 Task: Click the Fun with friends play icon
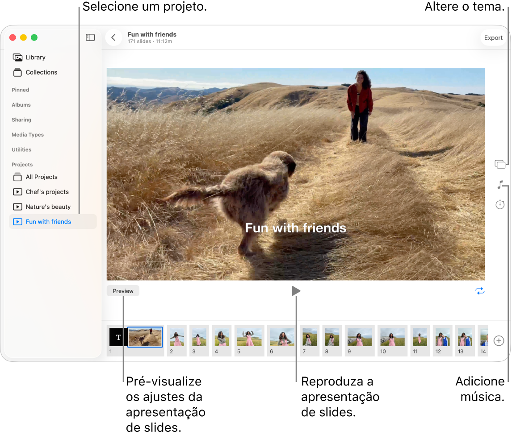pyautogui.click(x=17, y=222)
